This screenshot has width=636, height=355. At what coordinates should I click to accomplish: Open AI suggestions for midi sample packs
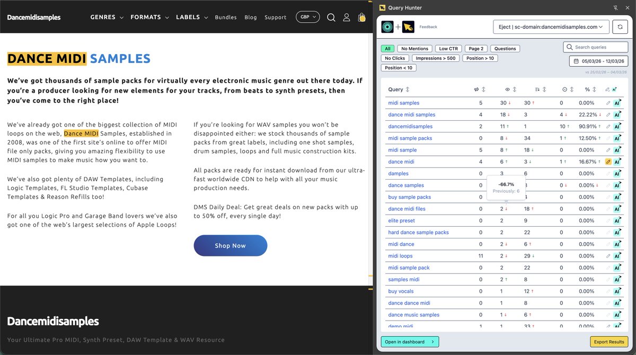617,138
